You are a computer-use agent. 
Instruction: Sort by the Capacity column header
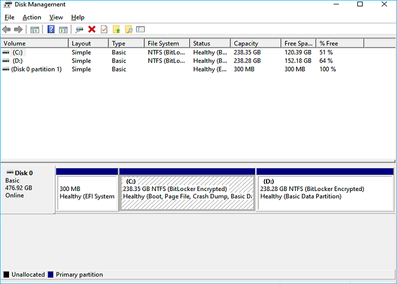(x=246, y=43)
